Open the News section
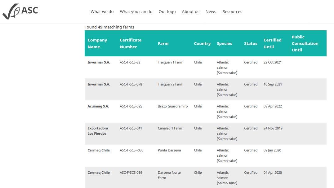Screen dimensions: 334x188 tap(211, 11)
